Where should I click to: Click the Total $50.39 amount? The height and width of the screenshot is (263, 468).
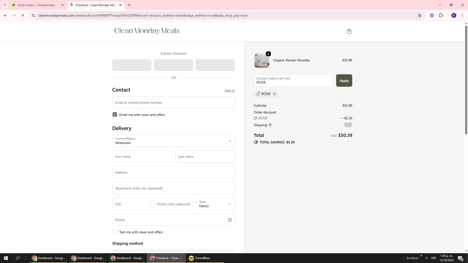pyautogui.click(x=345, y=135)
